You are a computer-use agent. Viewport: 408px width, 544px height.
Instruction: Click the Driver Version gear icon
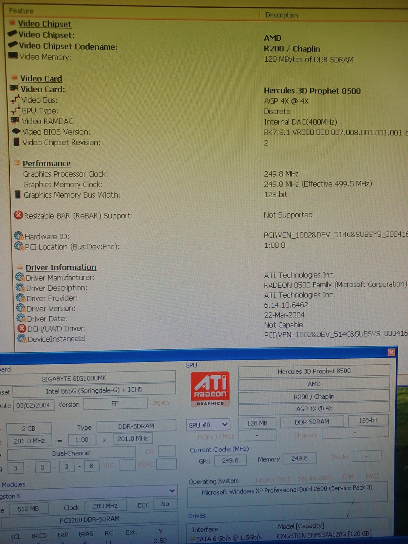pyautogui.click(x=21, y=308)
